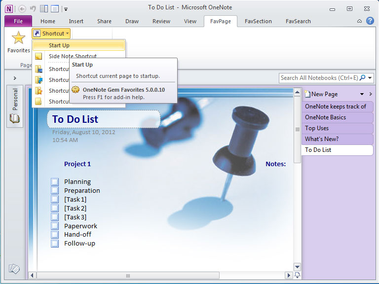Open the OneNote Basics page
Image resolution: width=379 pixels, height=284 pixels.
point(337,117)
